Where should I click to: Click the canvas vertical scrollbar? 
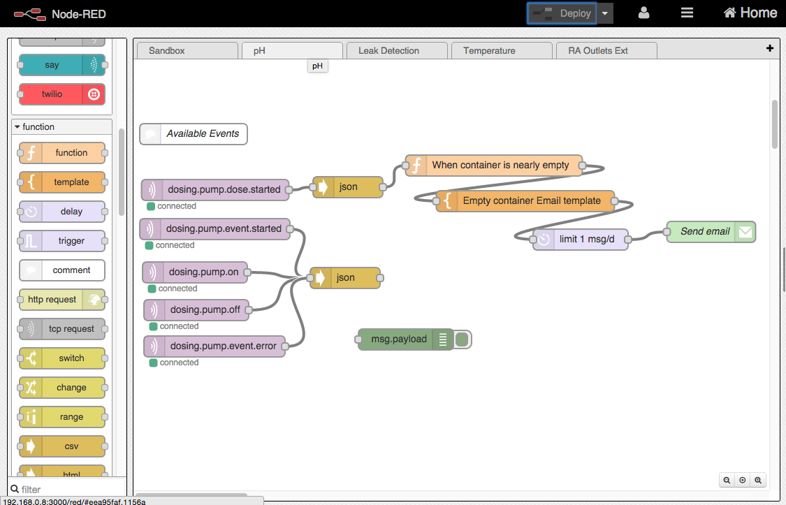(x=775, y=124)
